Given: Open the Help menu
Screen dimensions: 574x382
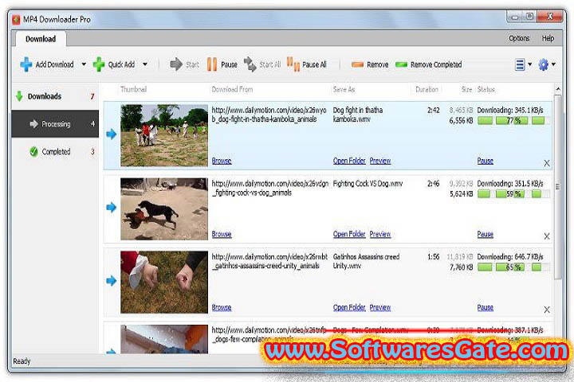Looking at the screenshot, I should (x=548, y=38).
